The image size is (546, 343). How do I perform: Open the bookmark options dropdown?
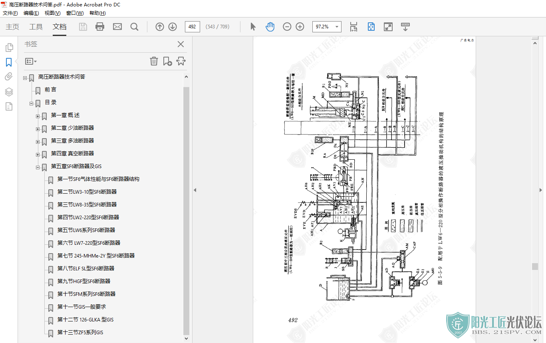tap(31, 61)
